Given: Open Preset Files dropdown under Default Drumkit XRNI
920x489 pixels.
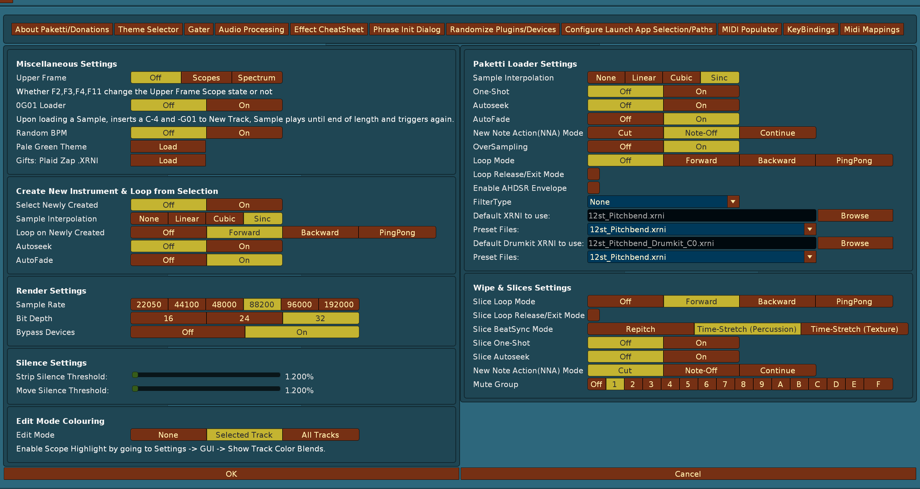Looking at the screenshot, I should (x=809, y=257).
